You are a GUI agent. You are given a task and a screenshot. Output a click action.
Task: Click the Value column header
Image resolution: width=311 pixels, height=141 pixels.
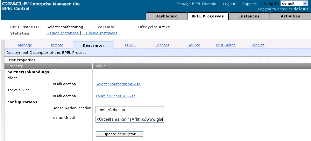[x=101, y=66]
